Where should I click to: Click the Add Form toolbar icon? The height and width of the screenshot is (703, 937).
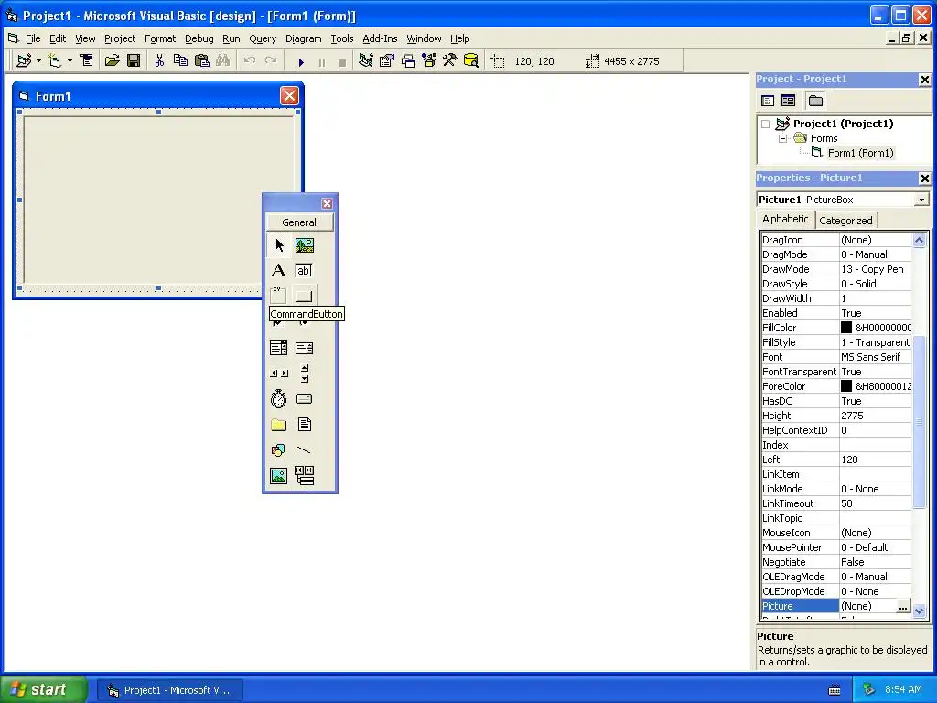54,61
